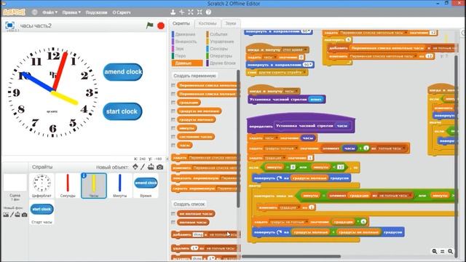Click the red stop button above the stage

pos(161,26)
